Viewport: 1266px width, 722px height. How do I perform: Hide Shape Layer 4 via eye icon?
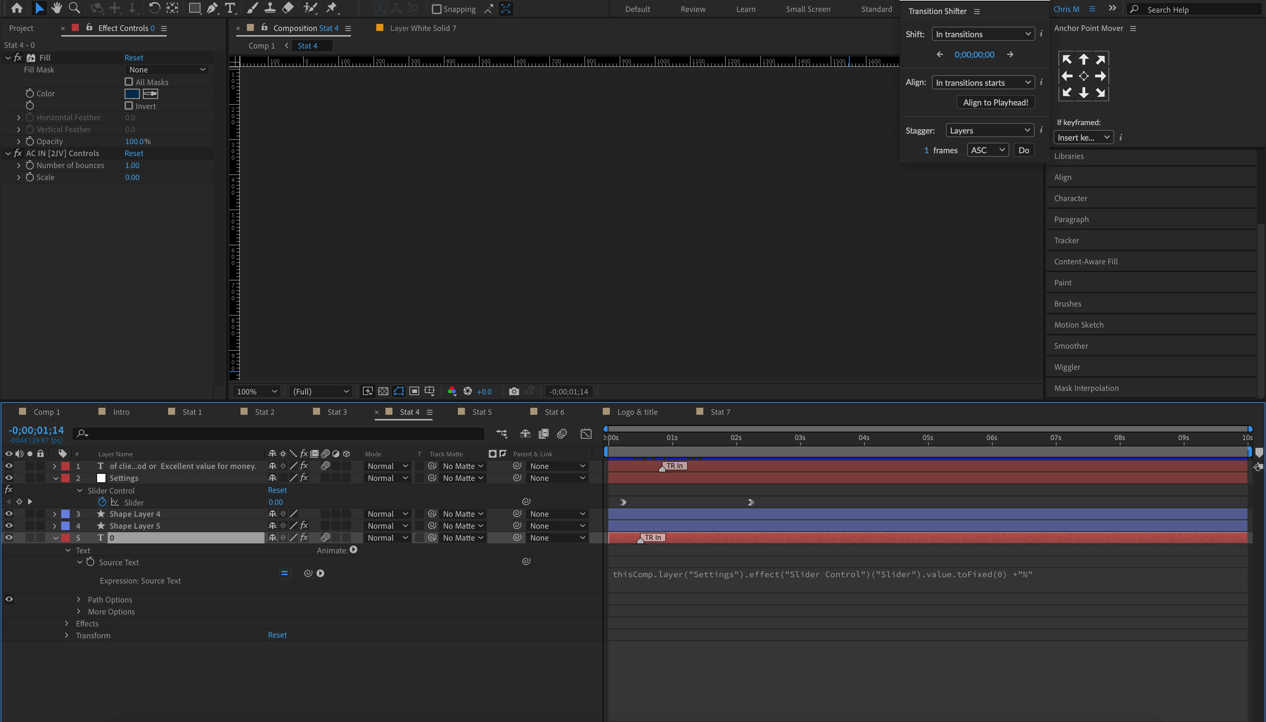tap(9, 514)
